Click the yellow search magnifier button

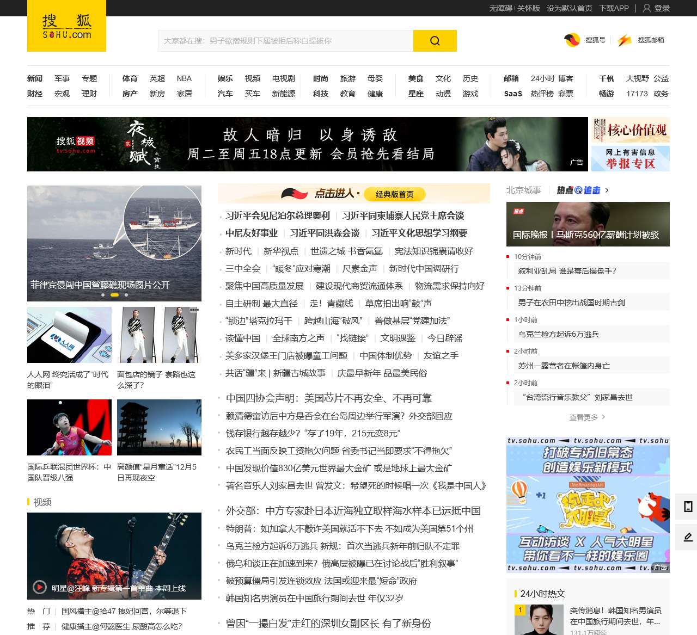[x=435, y=41]
